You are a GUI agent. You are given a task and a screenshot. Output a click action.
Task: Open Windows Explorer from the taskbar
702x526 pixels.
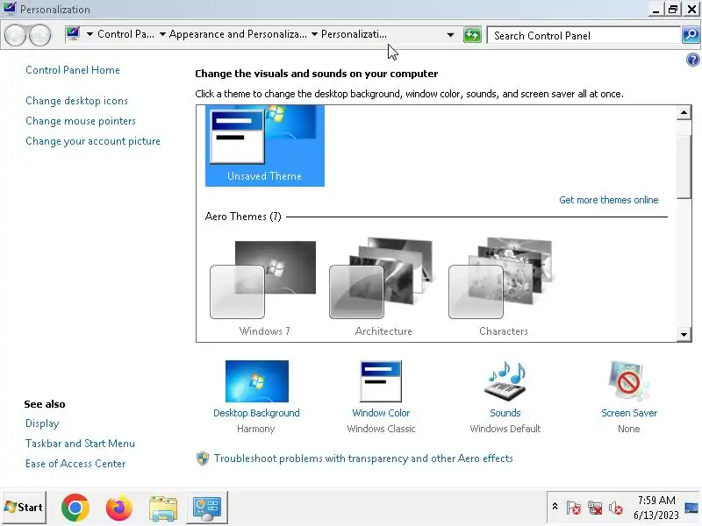[x=163, y=508]
